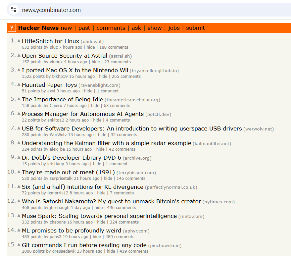Screen dimensions: 291x256
Task: Upvote They're made out of meat
Action: click(19, 172)
